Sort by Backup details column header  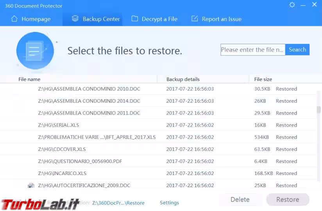183,79
